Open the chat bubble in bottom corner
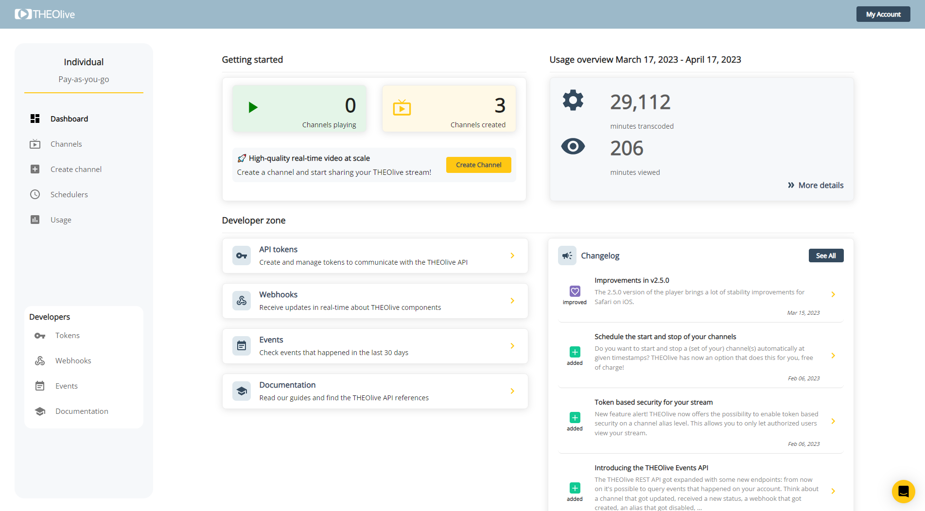The height and width of the screenshot is (511, 925). click(904, 491)
